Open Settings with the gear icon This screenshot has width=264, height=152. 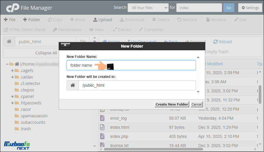(x=250, y=8)
